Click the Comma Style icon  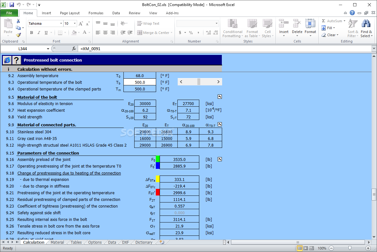point(198,32)
